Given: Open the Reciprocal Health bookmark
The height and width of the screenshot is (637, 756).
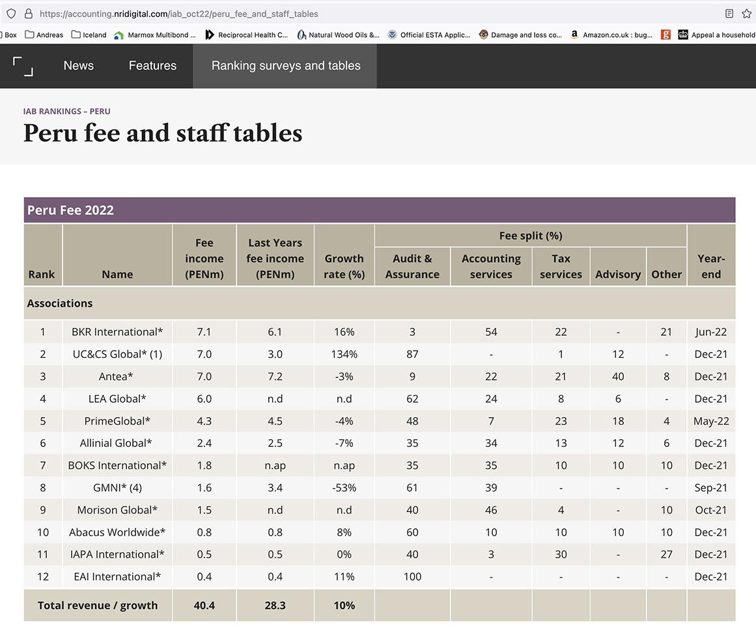Looking at the screenshot, I should pos(246,35).
